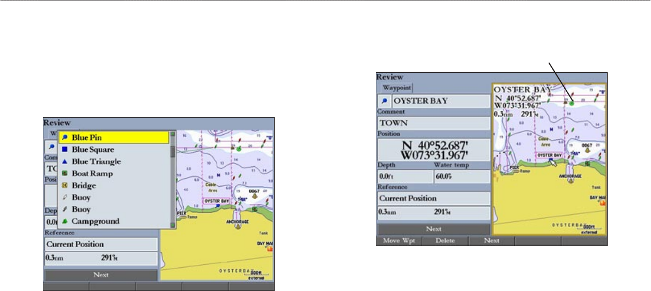Click BAY MAR icon on Waypoint-tab screen map
The height and width of the screenshot is (291, 651).
click(x=601, y=202)
